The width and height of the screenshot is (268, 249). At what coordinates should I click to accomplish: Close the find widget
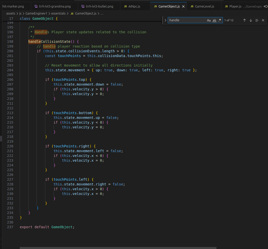point(263,20)
